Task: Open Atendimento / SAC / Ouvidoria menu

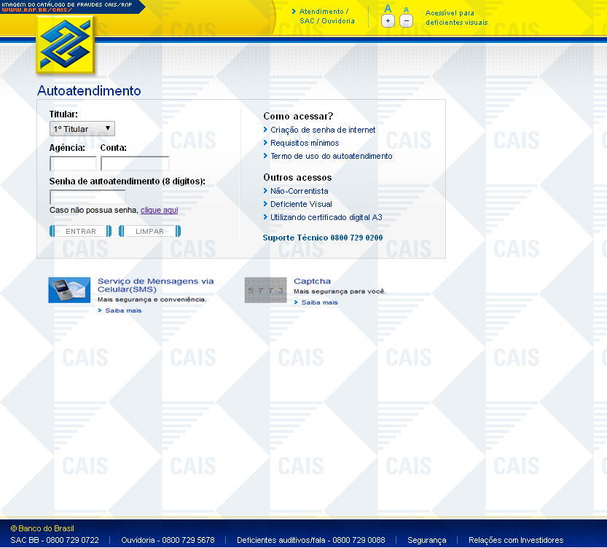Action: pyautogui.click(x=326, y=16)
